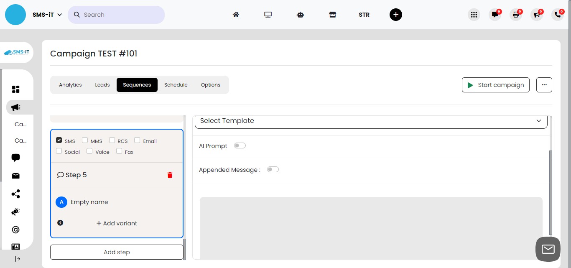Click the black plus create button
The width and height of the screenshot is (571, 268).
point(396,15)
